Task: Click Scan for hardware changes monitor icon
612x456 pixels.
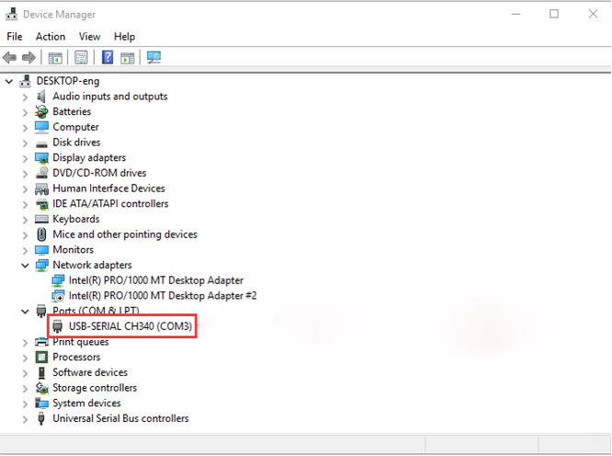Action: [153, 57]
